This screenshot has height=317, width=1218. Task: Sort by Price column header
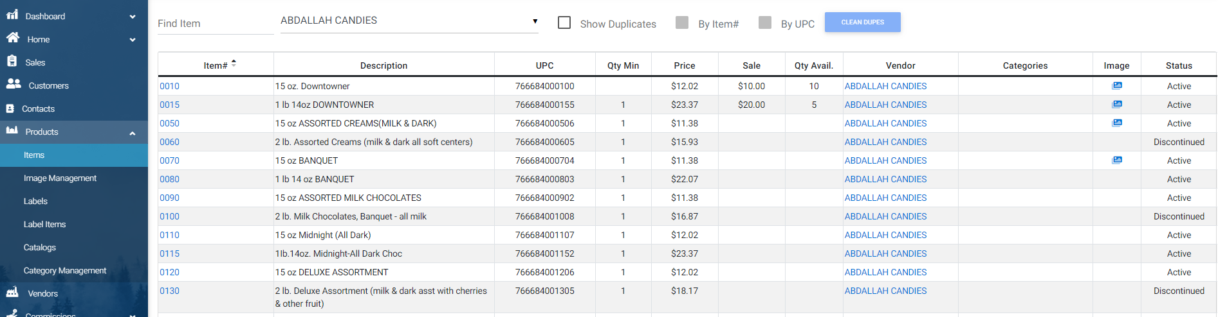[x=684, y=65]
